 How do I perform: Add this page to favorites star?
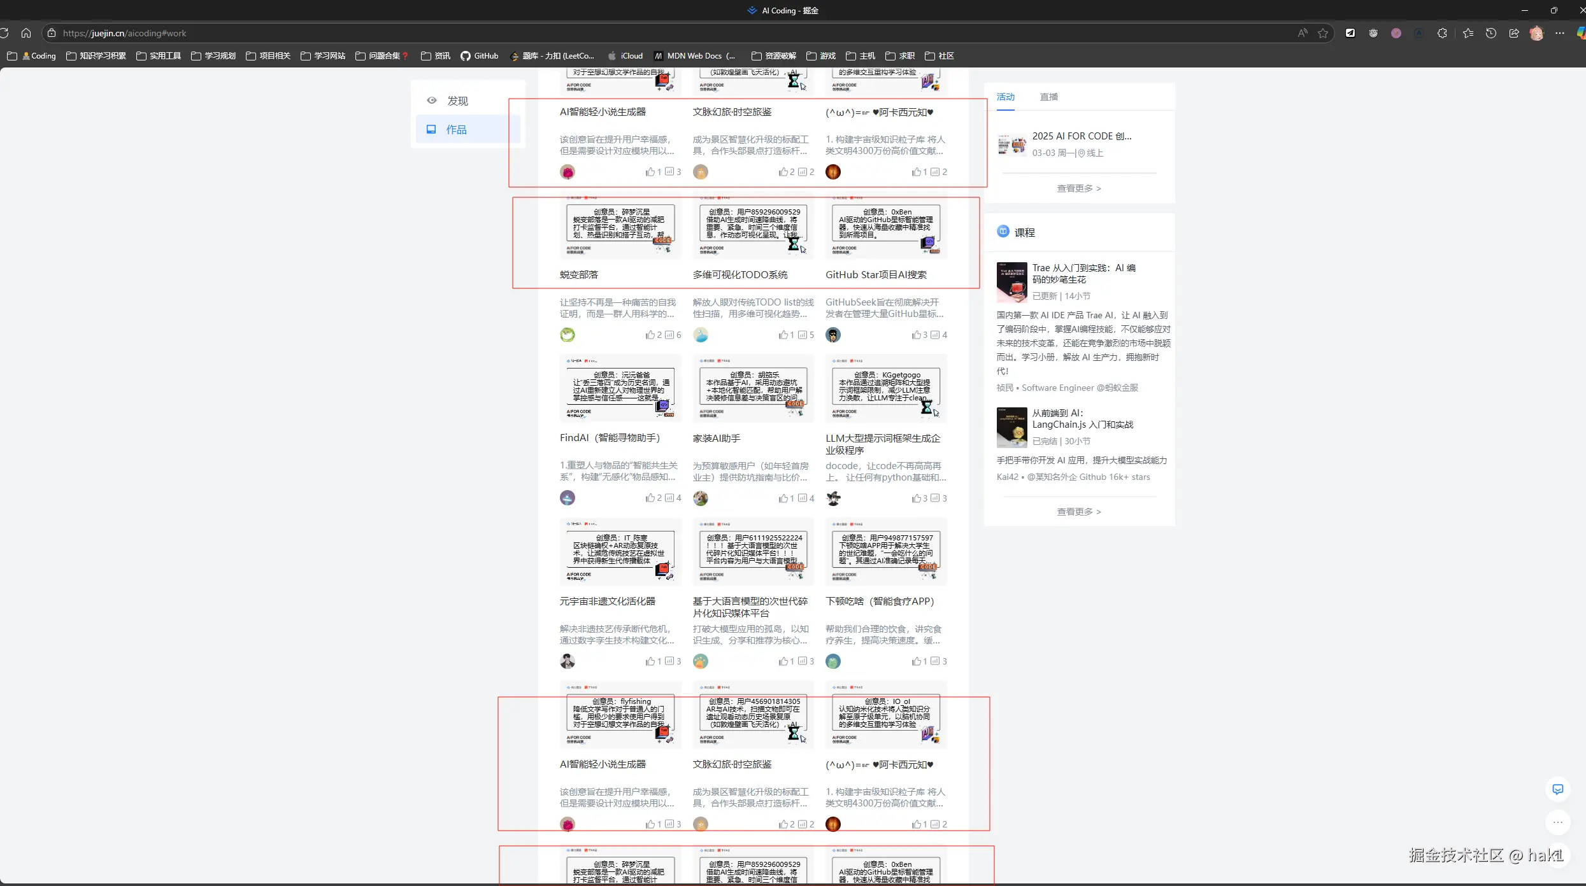pos(1323,33)
